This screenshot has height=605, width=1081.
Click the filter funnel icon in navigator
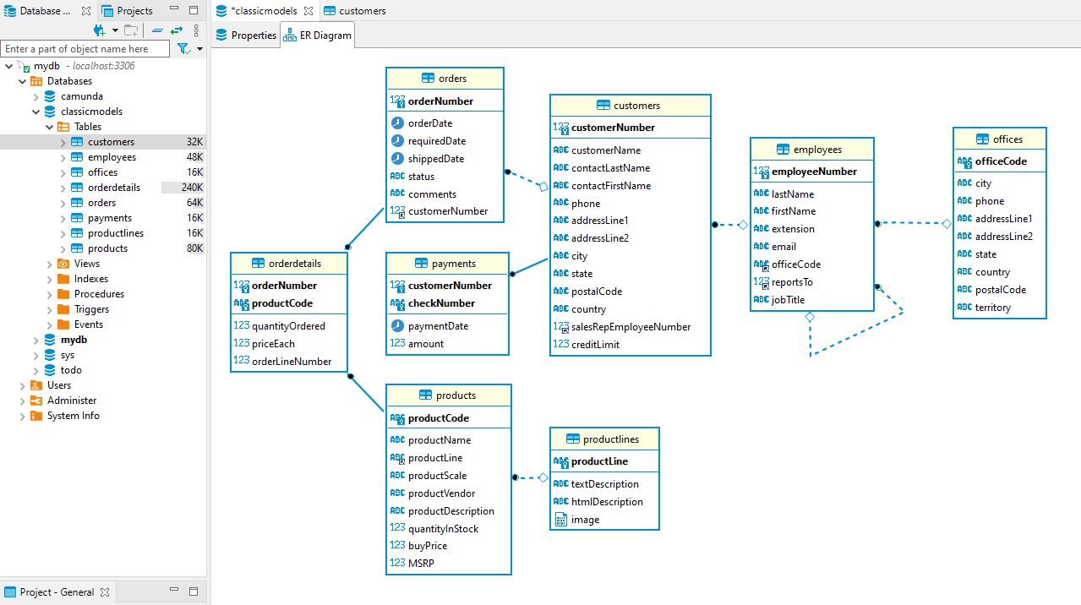click(x=183, y=49)
